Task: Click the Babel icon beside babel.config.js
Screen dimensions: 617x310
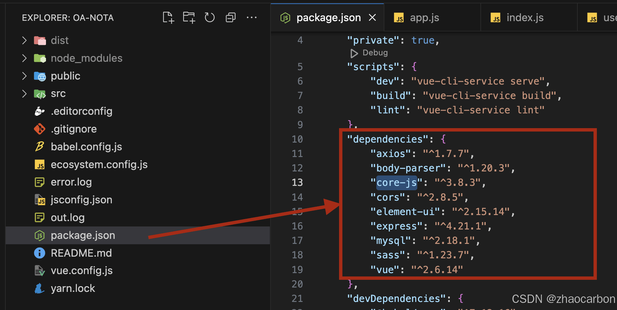Action: pyautogui.click(x=40, y=146)
